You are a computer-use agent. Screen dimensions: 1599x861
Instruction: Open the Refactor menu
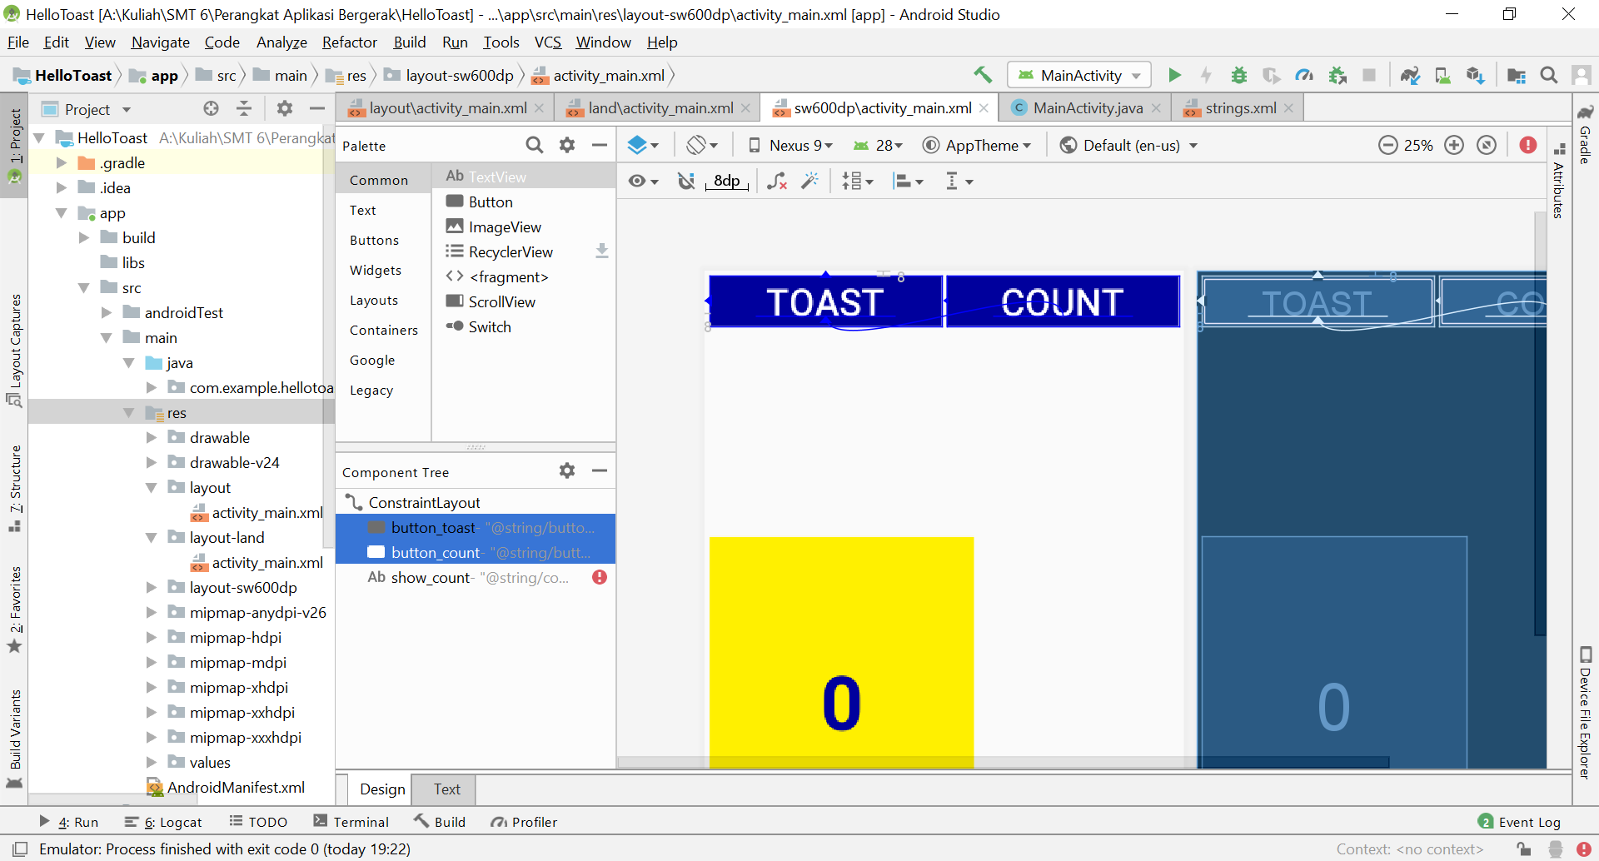click(x=349, y=42)
